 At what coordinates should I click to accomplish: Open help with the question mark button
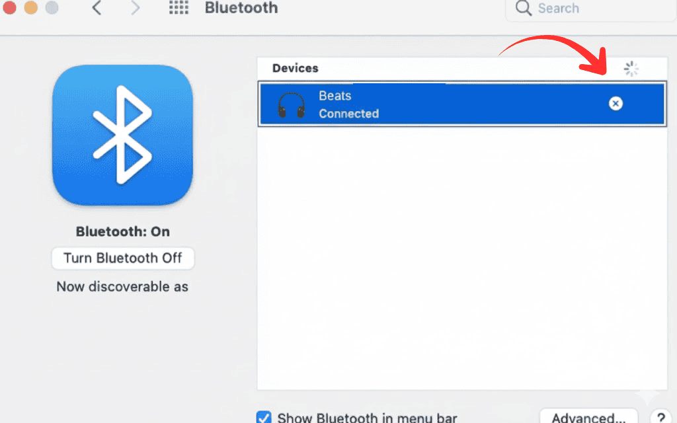661,417
